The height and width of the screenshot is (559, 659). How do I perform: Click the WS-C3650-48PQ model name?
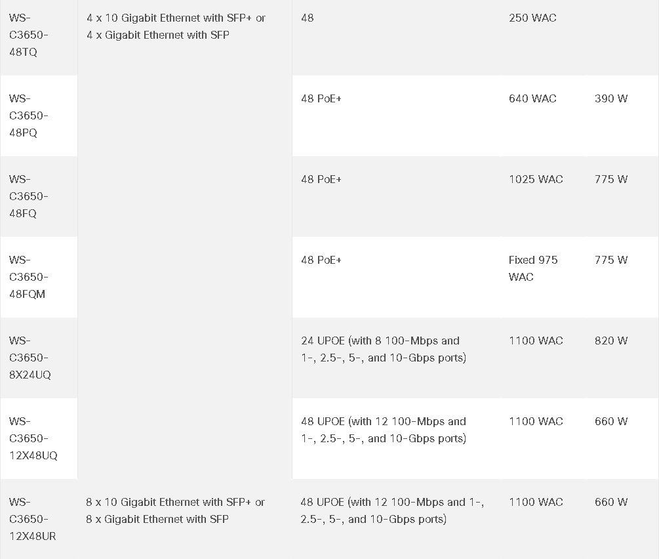[x=28, y=115]
